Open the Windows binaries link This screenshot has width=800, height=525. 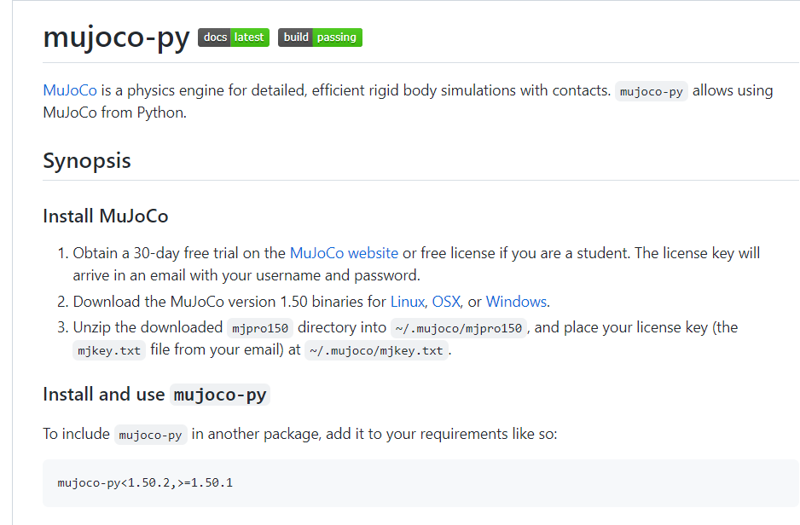[x=516, y=302]
